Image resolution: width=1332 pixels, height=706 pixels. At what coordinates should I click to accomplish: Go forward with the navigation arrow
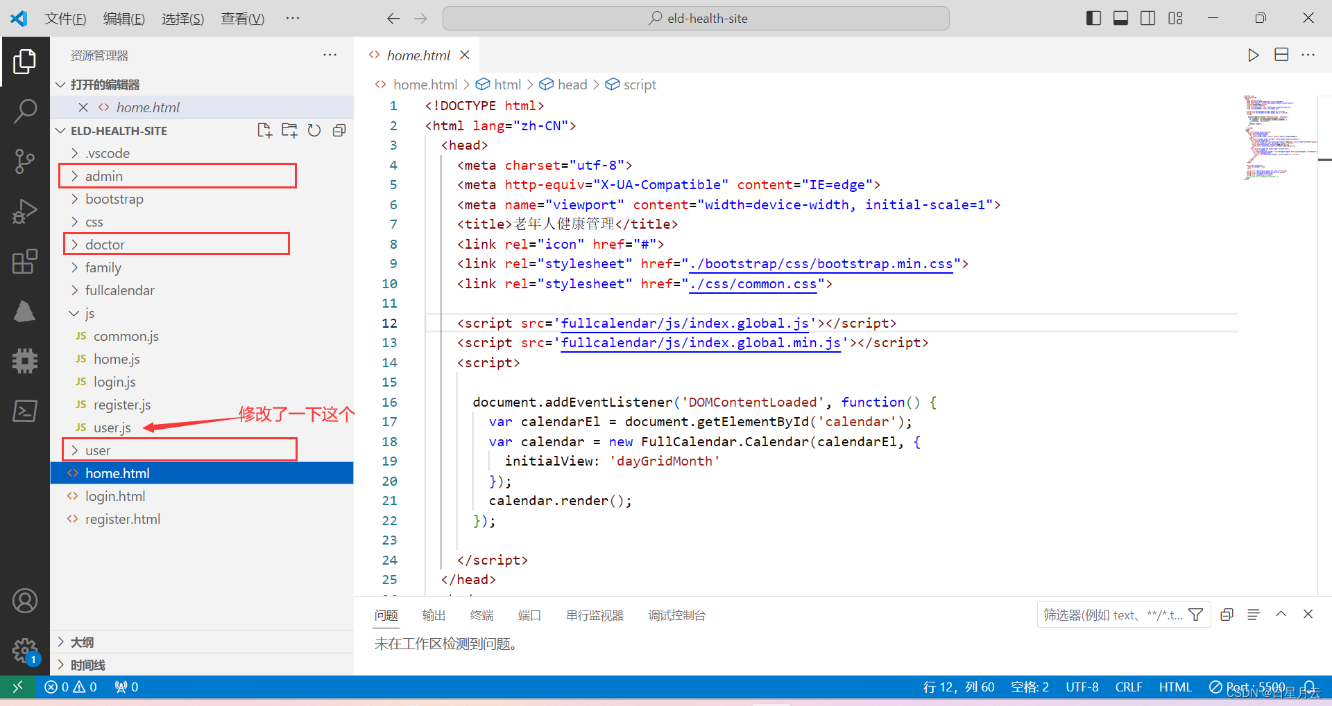pos(420,19)
